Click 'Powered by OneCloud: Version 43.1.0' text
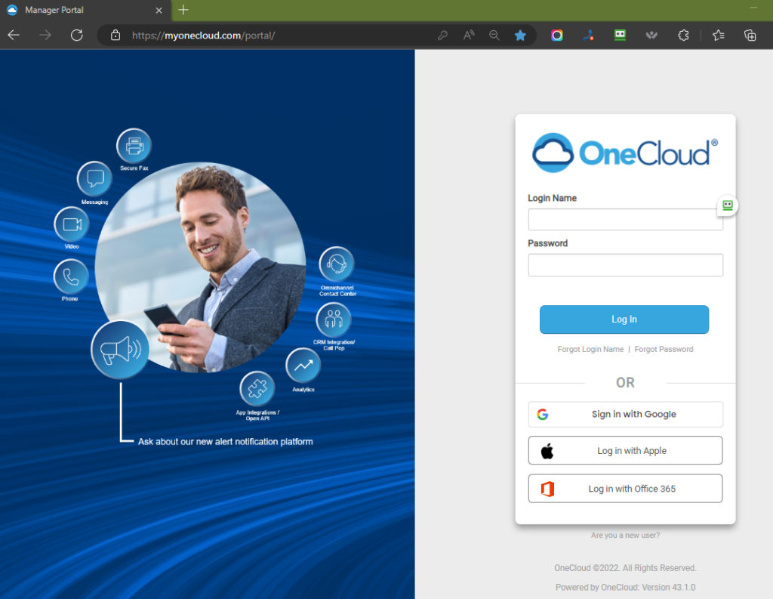The width and height of the screenshot is (773, 599). pyautogui.click(x=625, y=587)
